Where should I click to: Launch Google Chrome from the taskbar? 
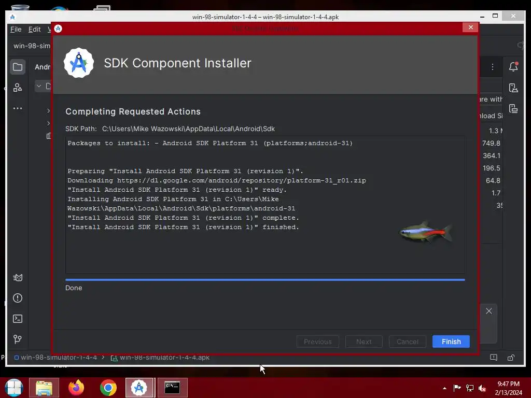pos(108,388)
